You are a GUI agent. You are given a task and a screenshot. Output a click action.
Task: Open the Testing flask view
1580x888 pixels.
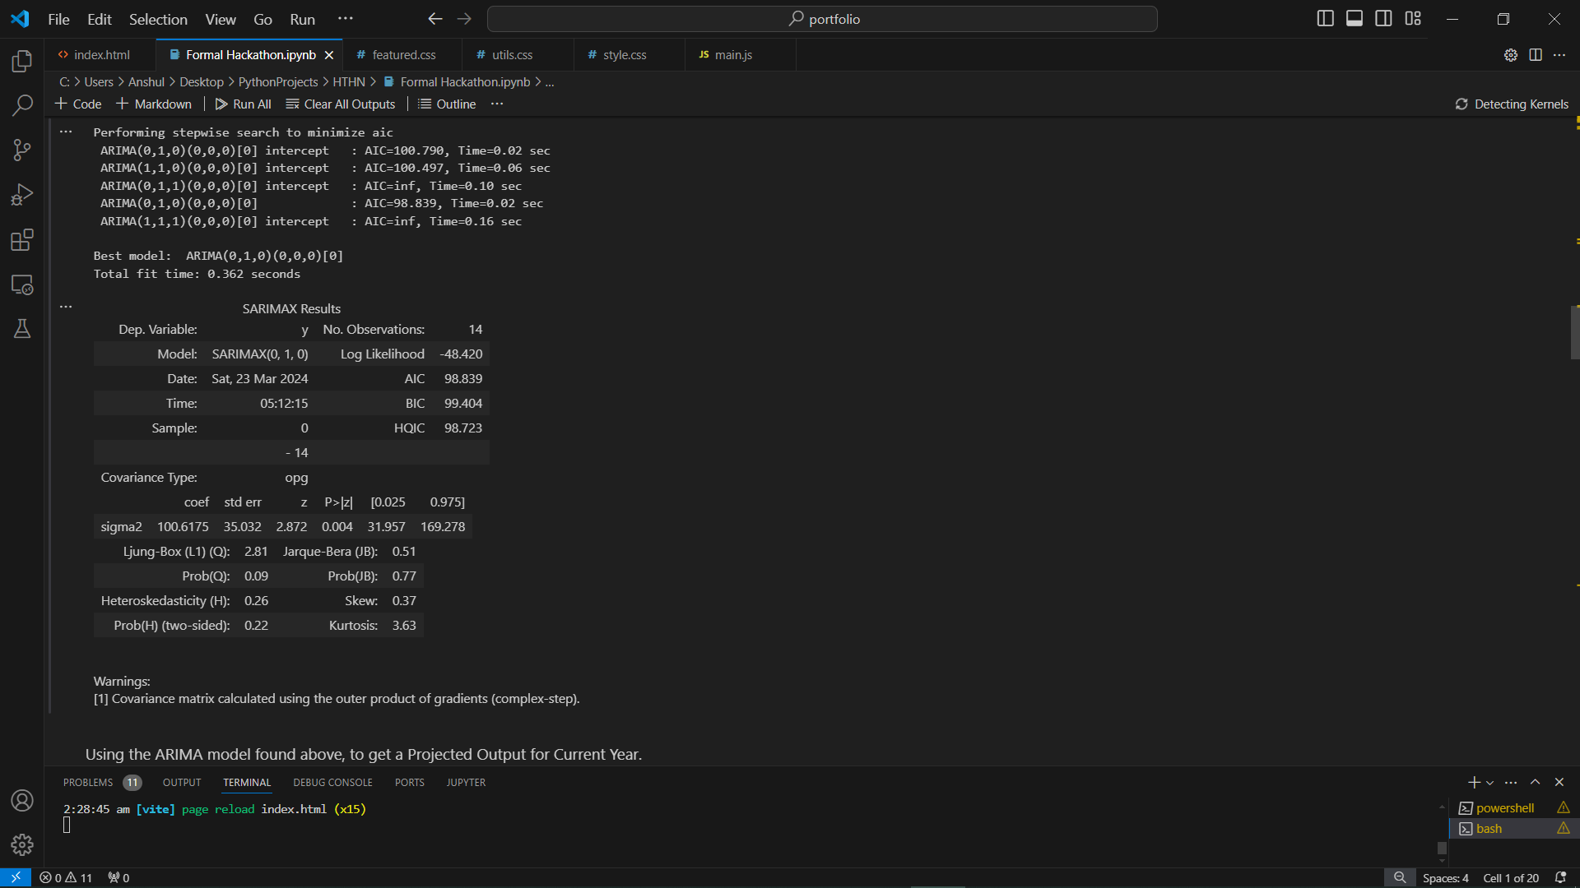point(22,329)
